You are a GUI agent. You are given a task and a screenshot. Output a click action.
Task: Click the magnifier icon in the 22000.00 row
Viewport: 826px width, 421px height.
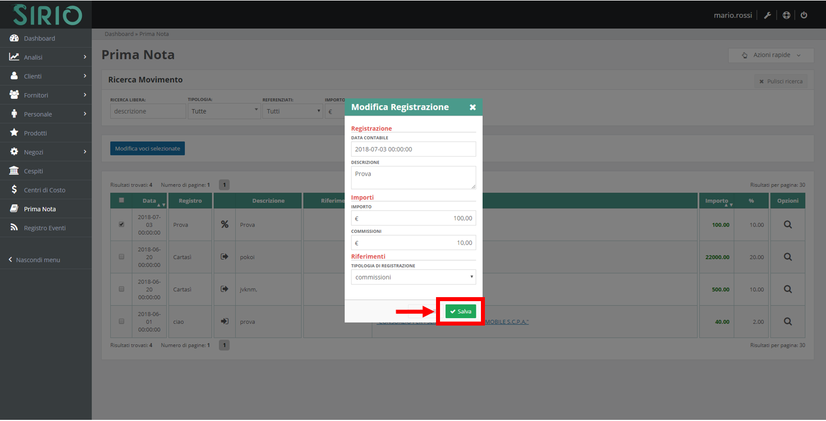tap(787, 257)
